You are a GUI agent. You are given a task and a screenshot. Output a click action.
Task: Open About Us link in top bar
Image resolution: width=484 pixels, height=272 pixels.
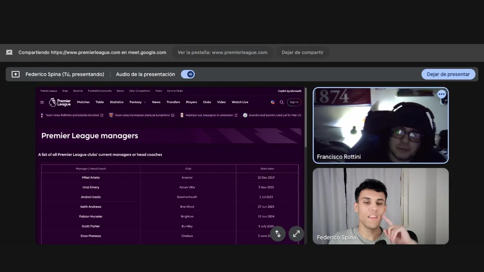pos(78,91)
